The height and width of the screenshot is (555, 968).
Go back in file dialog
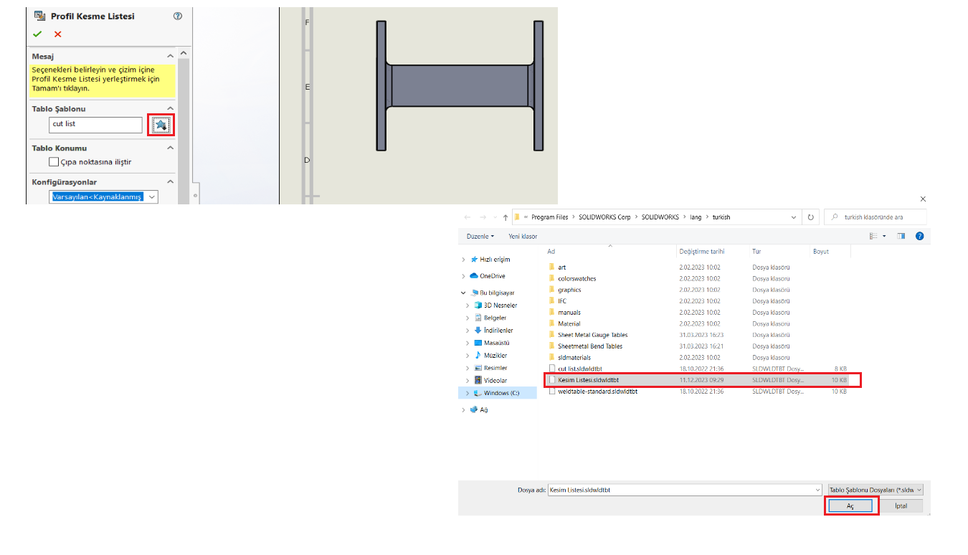click(468, 217)
